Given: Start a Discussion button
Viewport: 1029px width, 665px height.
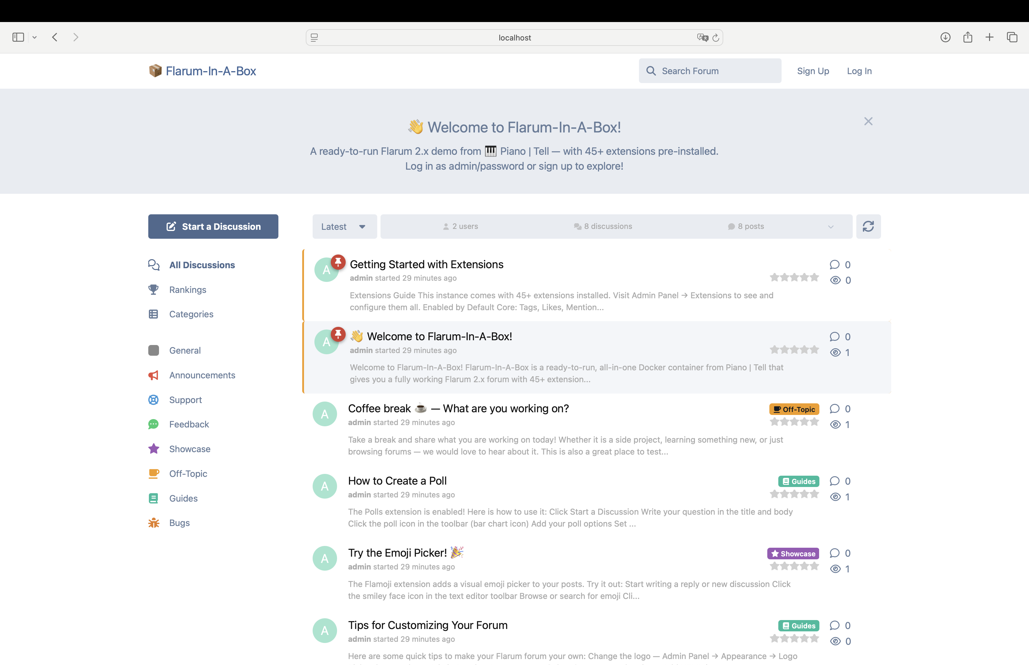Looking at the screenshot, I should 213,226.
